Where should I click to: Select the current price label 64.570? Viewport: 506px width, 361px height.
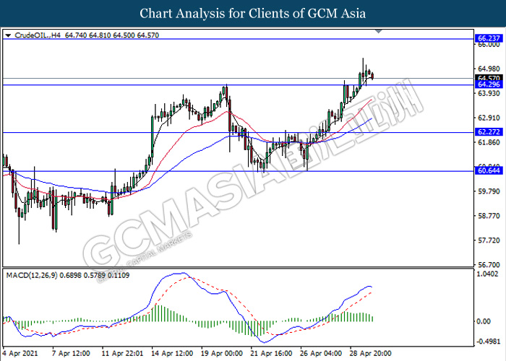point(489,78)
